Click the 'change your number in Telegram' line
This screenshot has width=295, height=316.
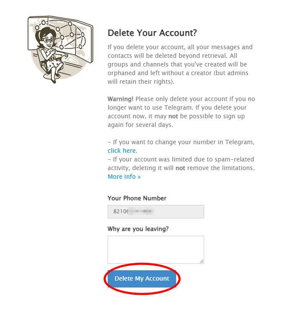[x=181, y=142]
